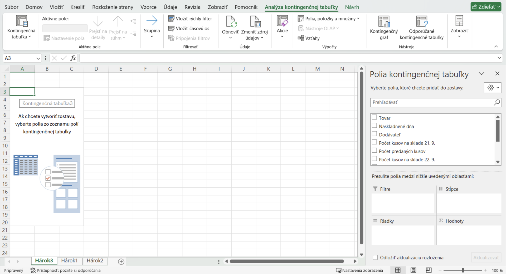Click the Kontingenčný graf icon
Screen dimensions: 506x274
point(384,21)
